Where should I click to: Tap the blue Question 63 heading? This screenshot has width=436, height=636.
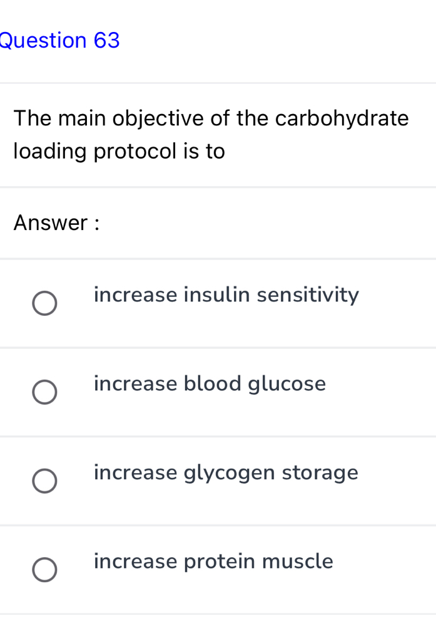tap(59, 40)
